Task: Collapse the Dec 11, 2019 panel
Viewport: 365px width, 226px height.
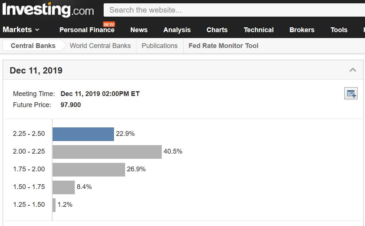Action: click(x=353, y=70)
